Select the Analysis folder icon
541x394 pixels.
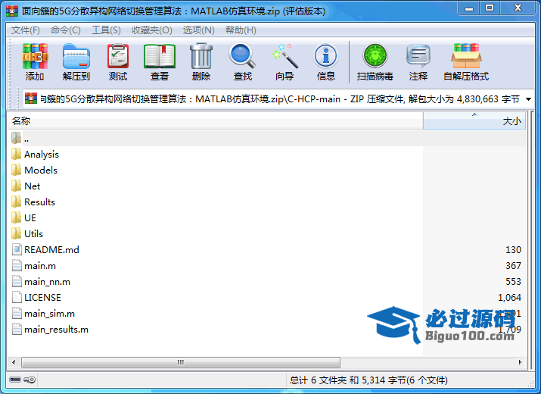point(16,154)
